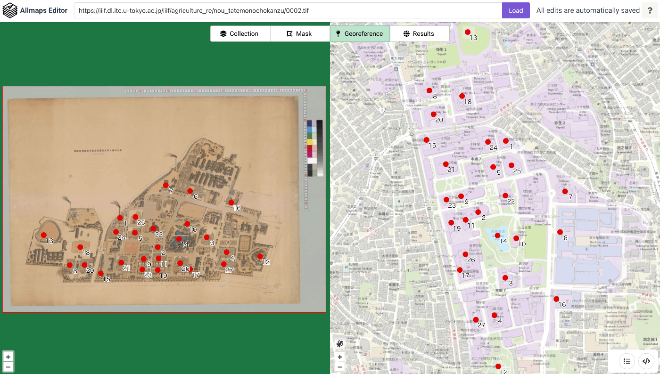Select control point 3 on the old map image
Screen dimensions: 660x374
coord(206,237)
